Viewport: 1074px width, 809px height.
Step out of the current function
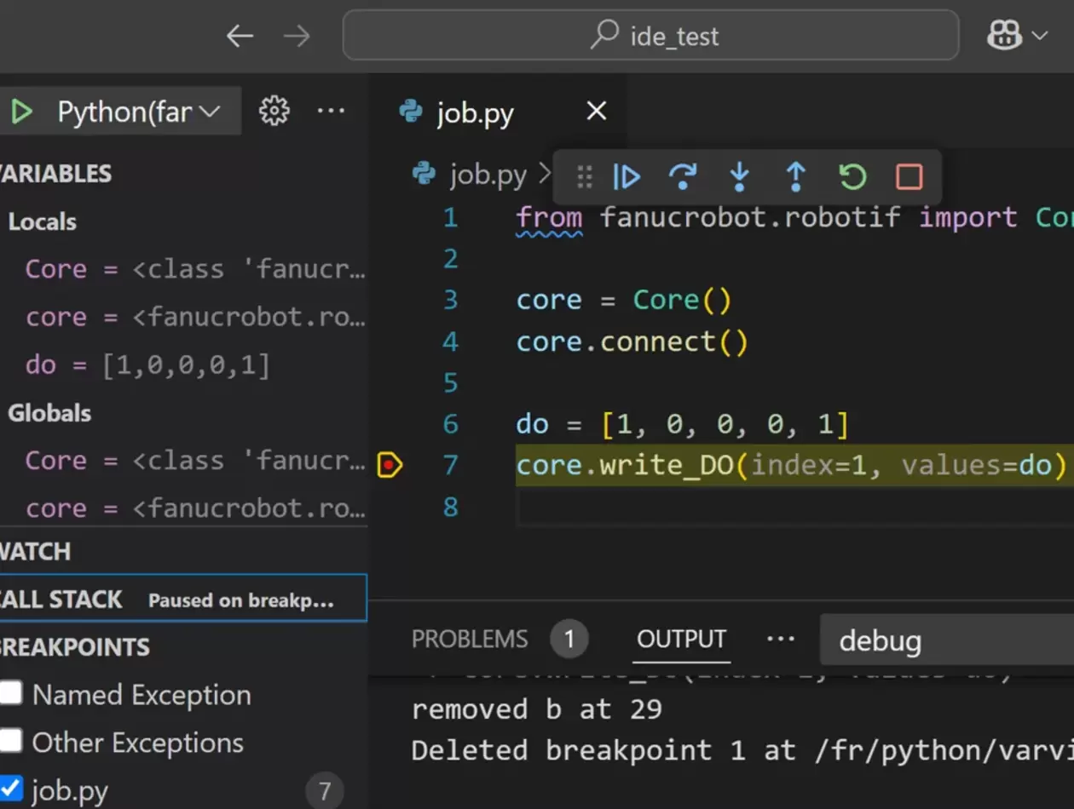(795, 176)
